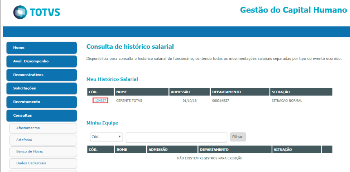Click NÃO EXISTEM REGISTROS PARA EXIBIÇÃO message

tap(210, 159)
